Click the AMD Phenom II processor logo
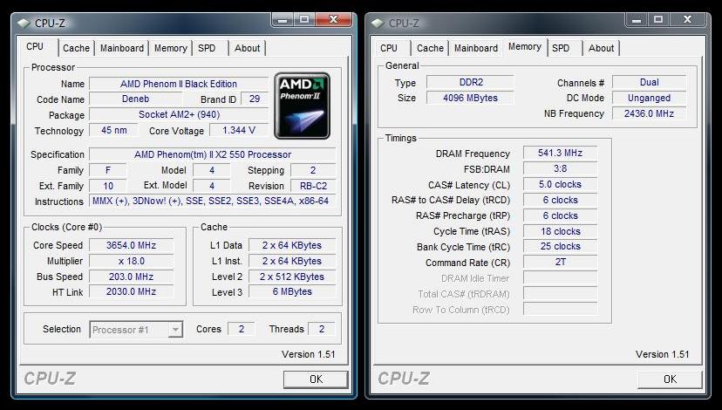722x410 pixels. (x=302, y=106)
